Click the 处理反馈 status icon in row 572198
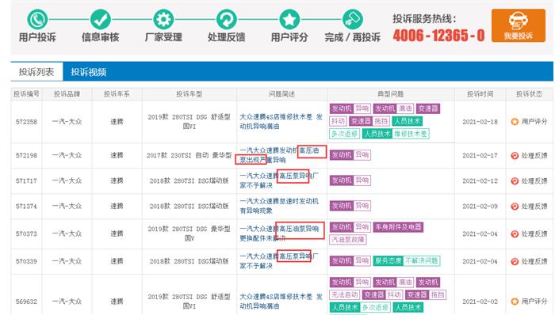 coord(515,155)
